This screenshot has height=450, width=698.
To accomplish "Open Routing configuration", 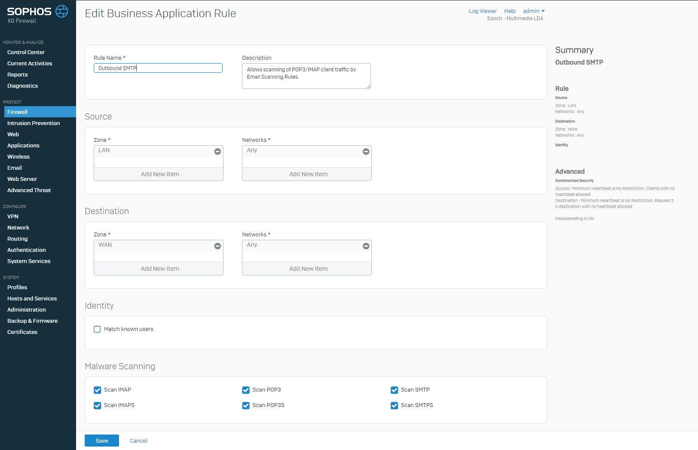I will pyautogui.click(x=18, y=239).
